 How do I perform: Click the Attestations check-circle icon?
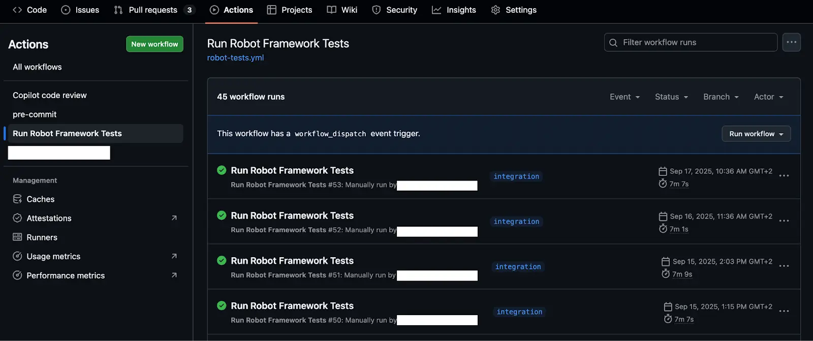[x=17, y=218]
